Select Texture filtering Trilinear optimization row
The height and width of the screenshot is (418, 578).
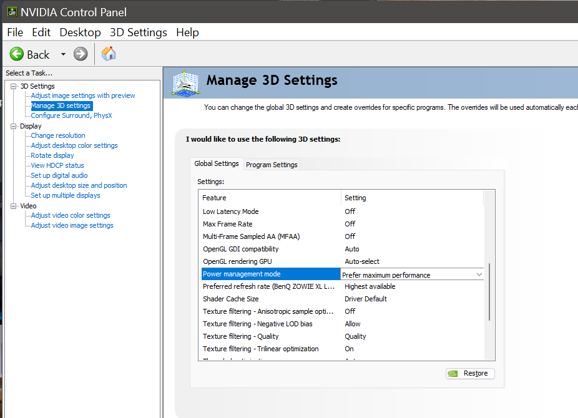(343, 349)
